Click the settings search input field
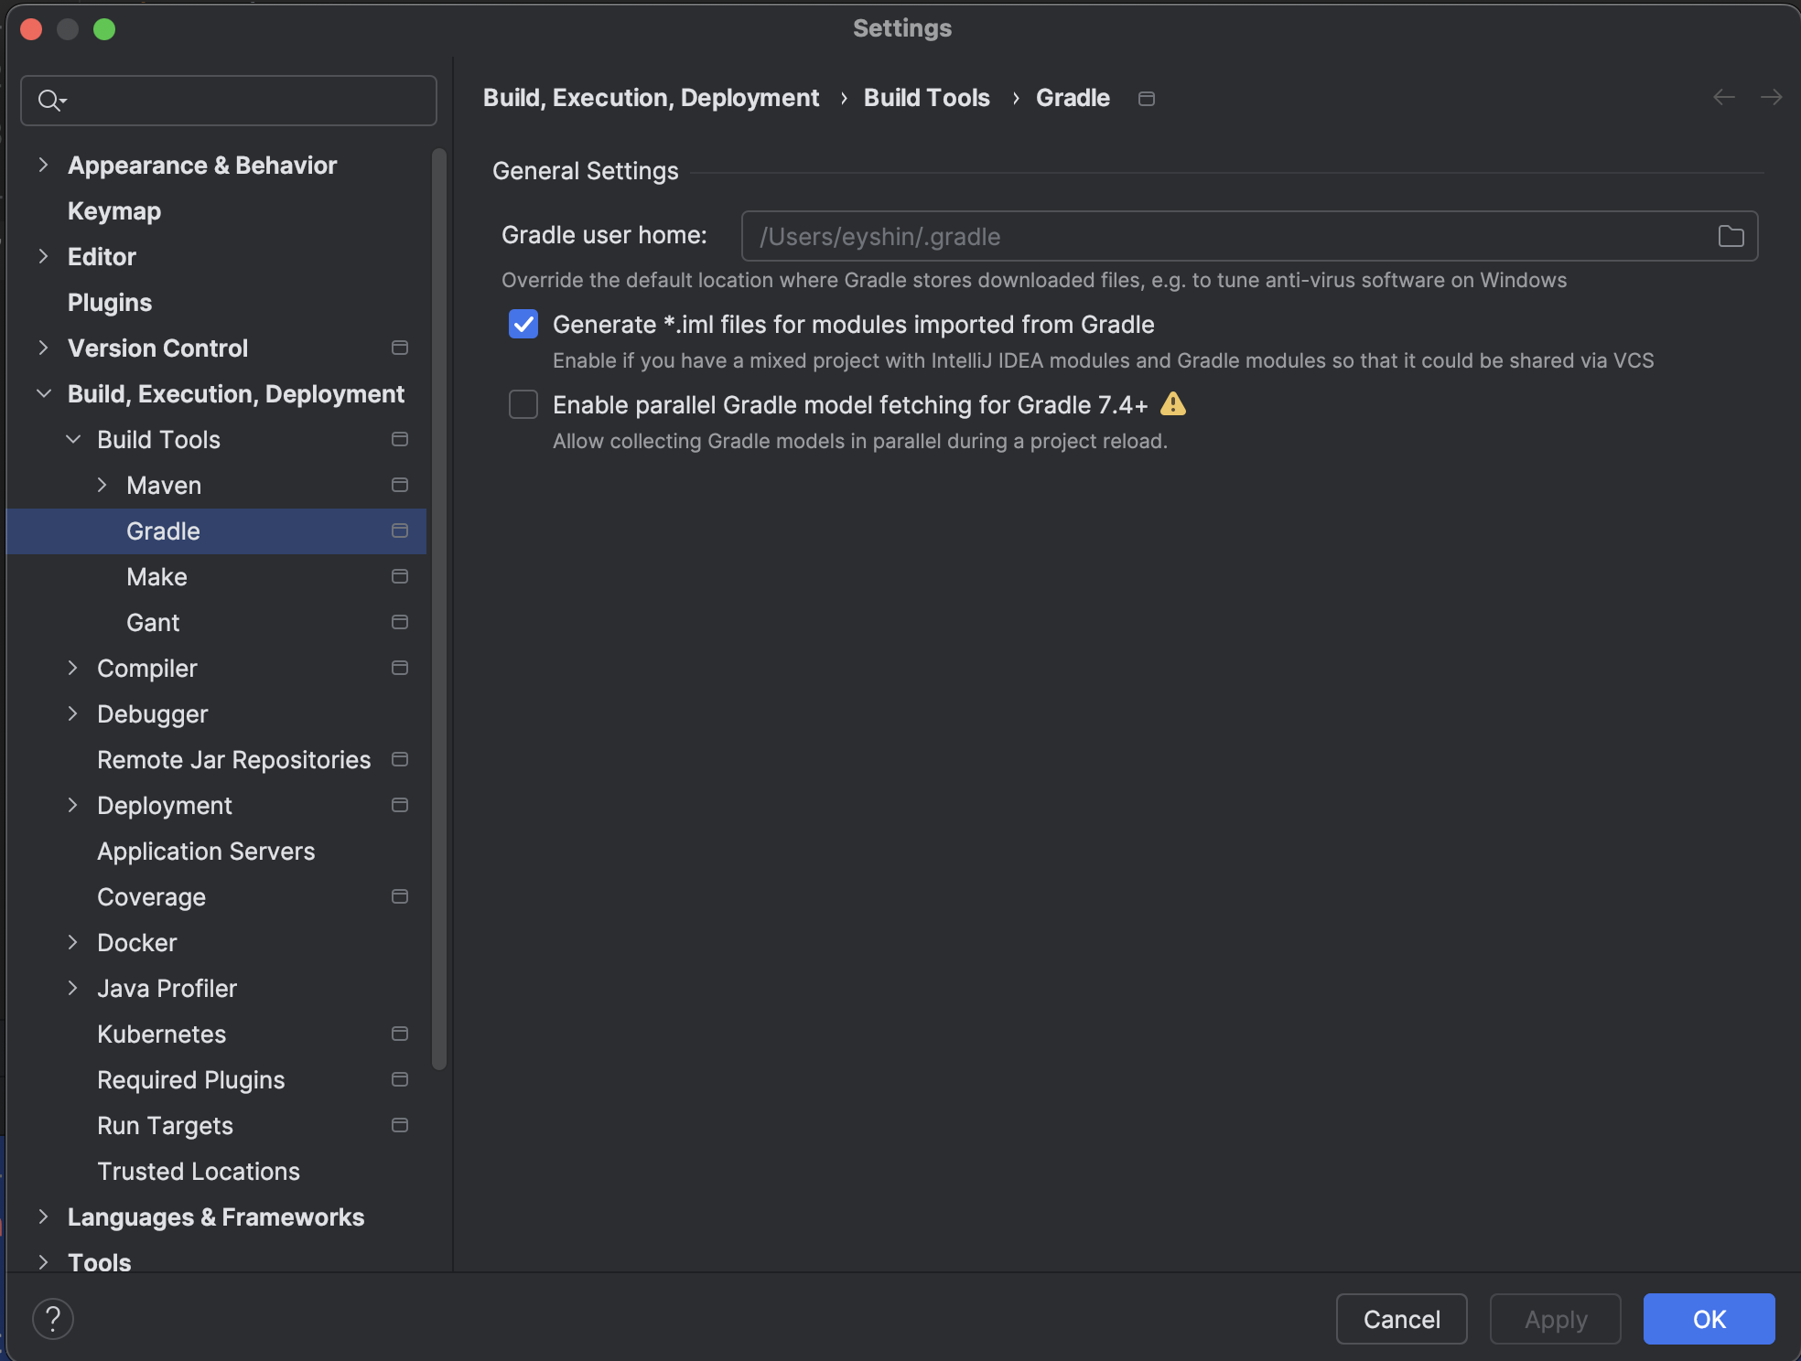Viewport: 1801px width, 1361px height. [229, 100]
